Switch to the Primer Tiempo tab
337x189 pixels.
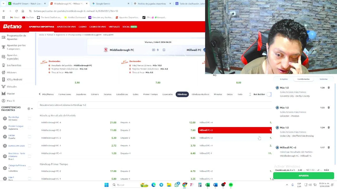coord(150,94)
